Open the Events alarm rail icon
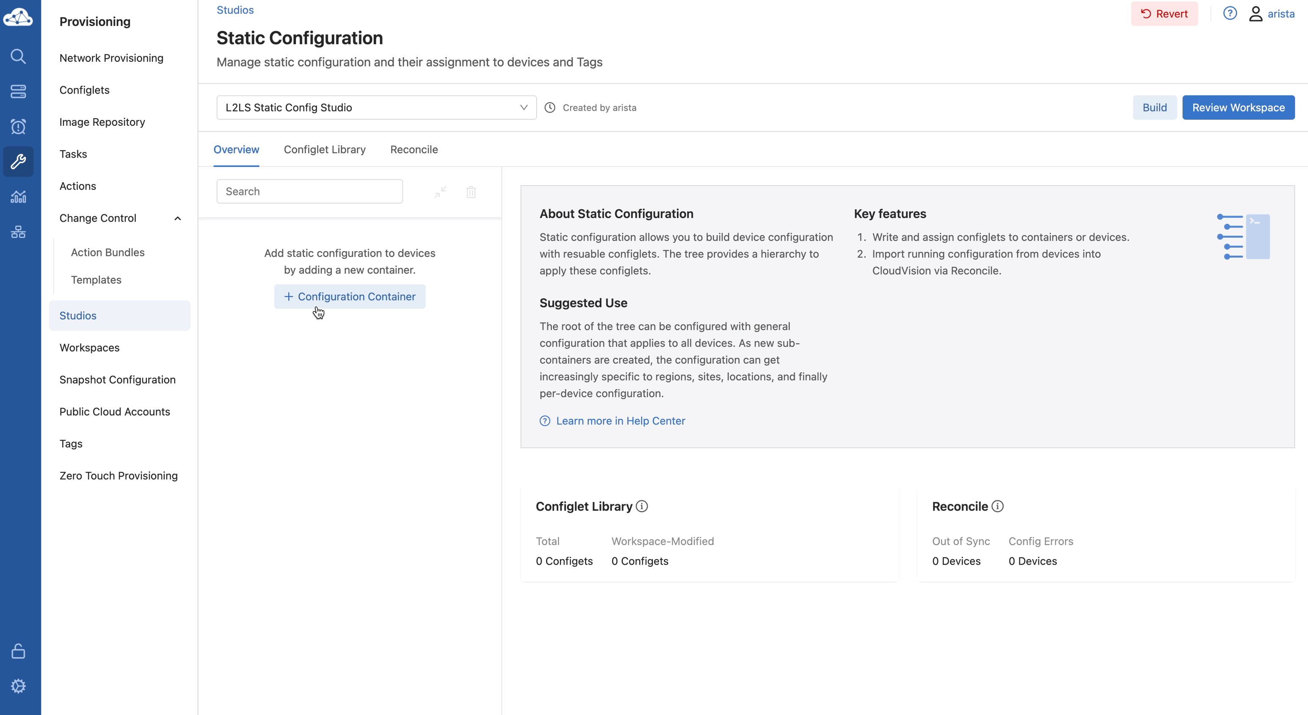The height and width of the screenshot is (715, 1308). click(x=18, y=126)
